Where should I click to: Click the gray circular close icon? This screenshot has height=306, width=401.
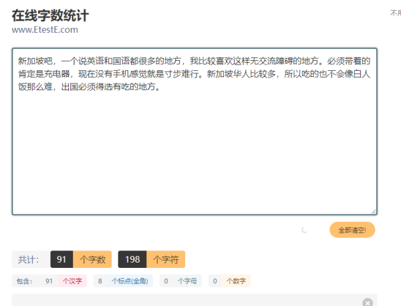click(368, 303)
